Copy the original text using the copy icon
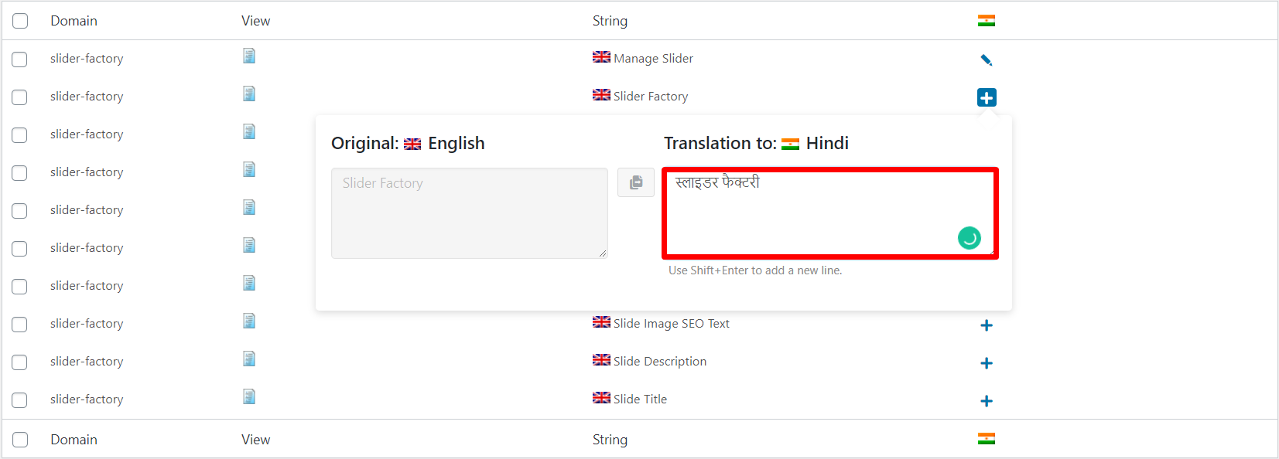 click(x=636, y=182)
